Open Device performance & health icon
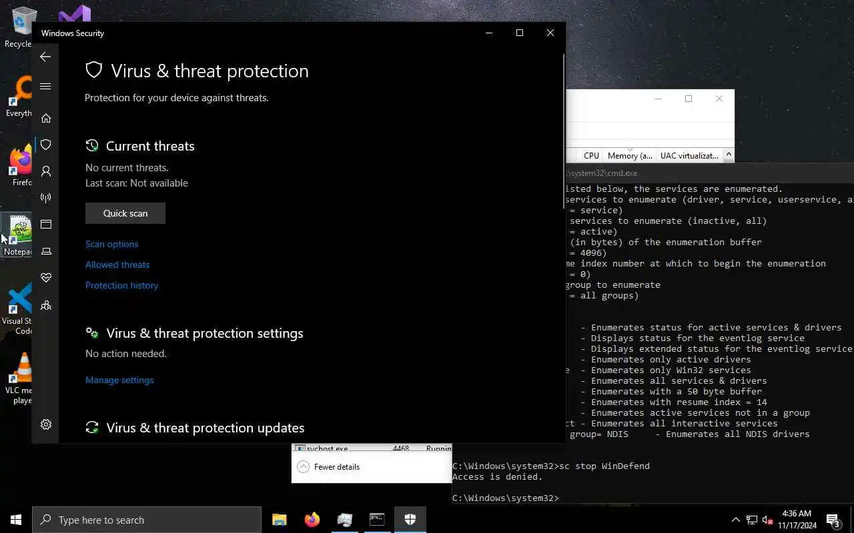The width and height of the screenshot is (854, 533). [46, 278]
